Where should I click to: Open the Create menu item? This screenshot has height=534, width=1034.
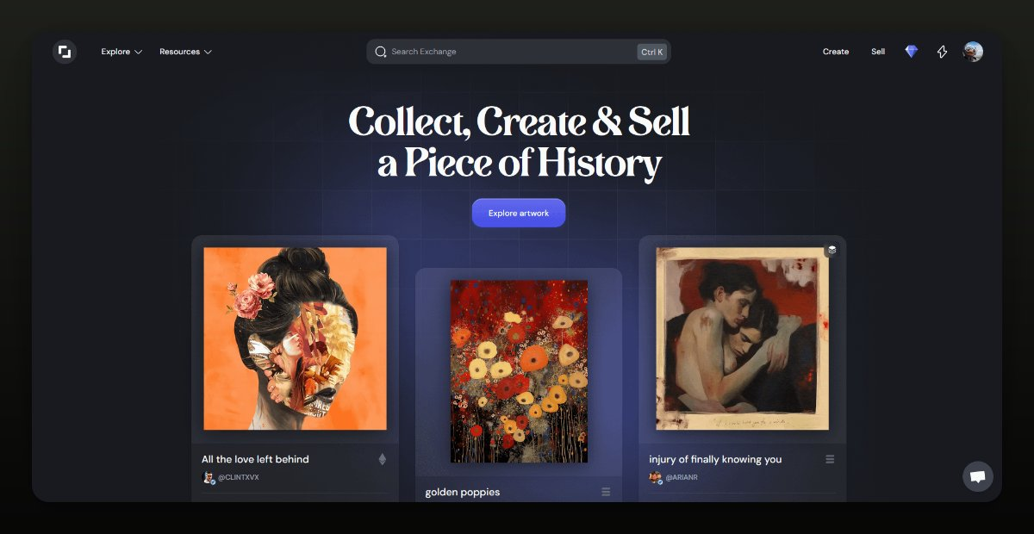(835, 52)
